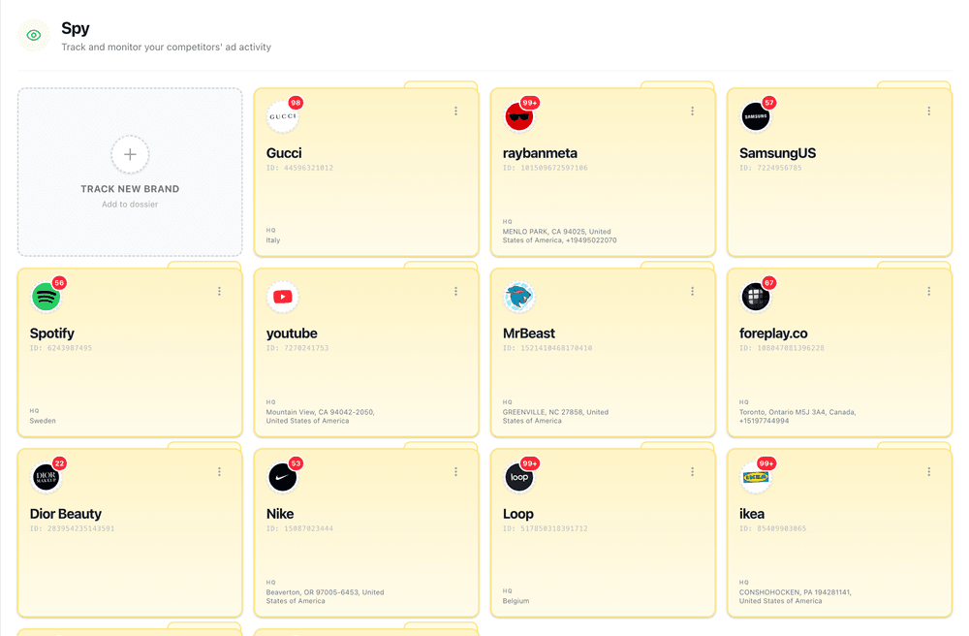Open the MrBeast avatar icon

point(519,297)
